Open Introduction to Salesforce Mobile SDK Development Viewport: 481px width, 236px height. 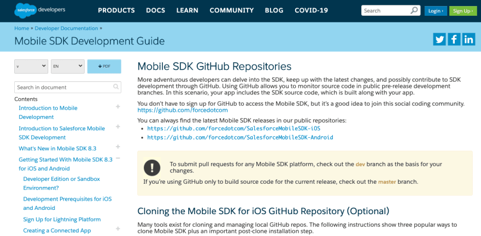[x=62, y=133]
